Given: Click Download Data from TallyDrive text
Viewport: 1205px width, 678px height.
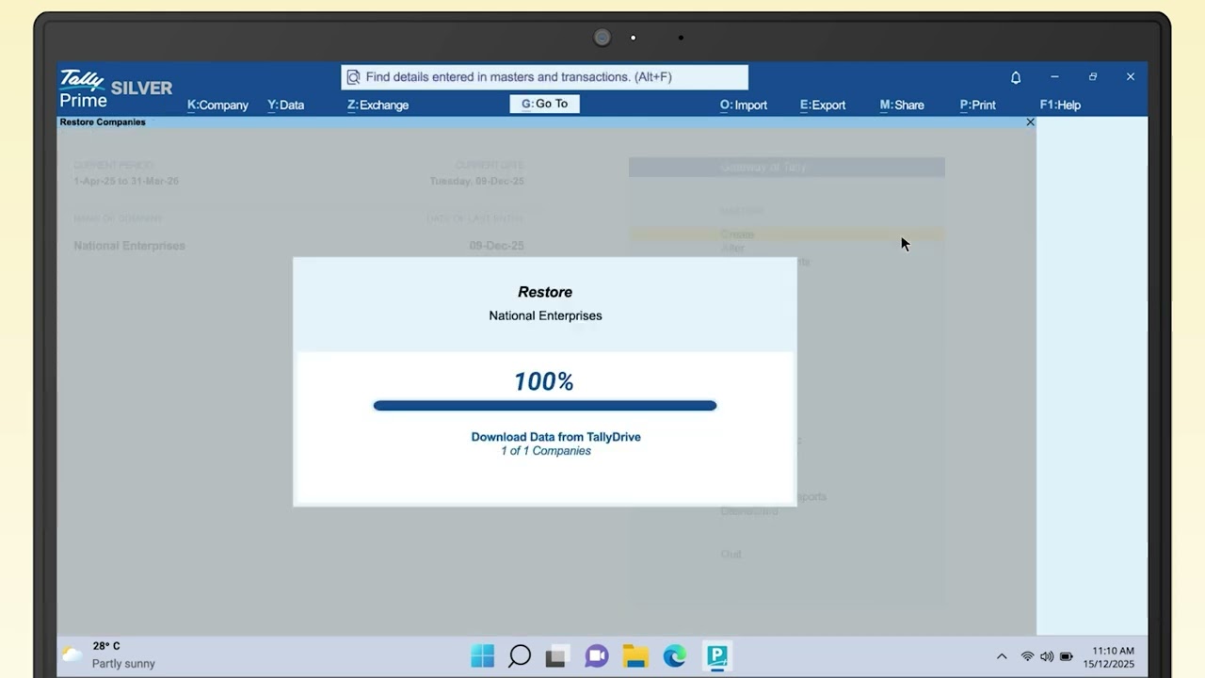Looking at the screenshot, I should [x=555, y=437].
